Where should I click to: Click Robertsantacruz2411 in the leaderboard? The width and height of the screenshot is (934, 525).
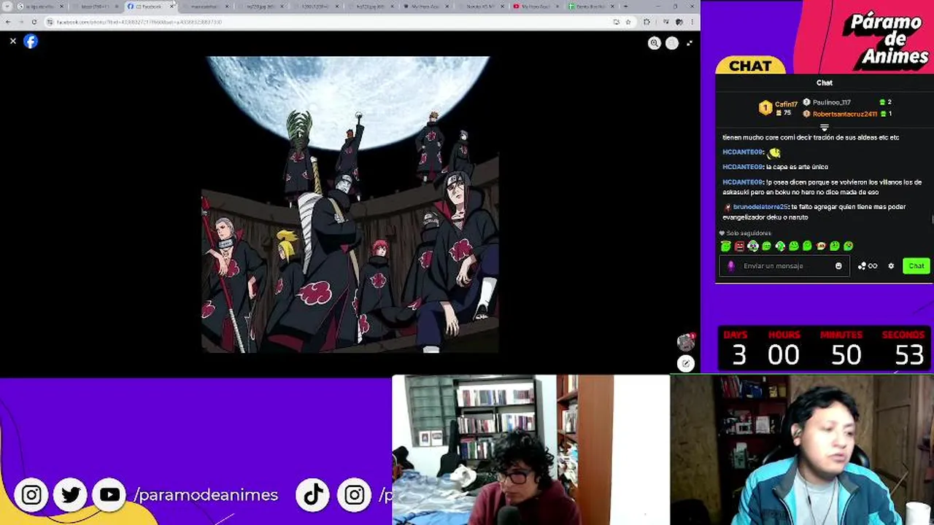tap(845, 114)
